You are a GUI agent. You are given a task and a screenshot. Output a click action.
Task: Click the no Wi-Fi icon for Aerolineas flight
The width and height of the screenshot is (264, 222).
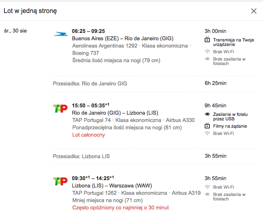[207, 52]
